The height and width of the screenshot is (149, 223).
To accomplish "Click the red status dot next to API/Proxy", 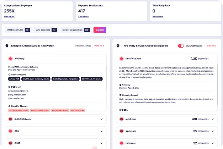I will [x=10, y=59].
